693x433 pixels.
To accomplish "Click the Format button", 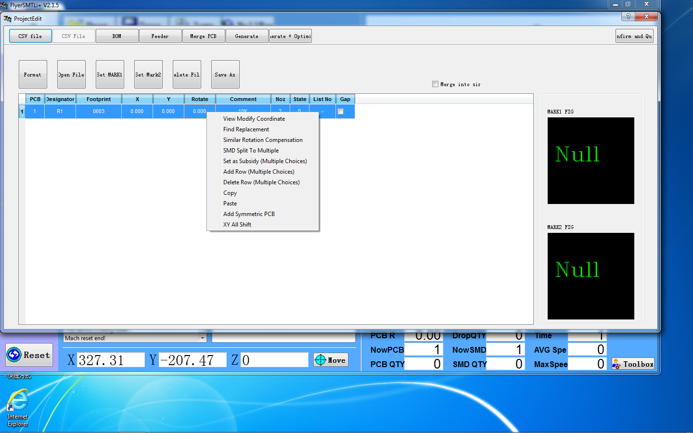I will (x=33, y=75).
